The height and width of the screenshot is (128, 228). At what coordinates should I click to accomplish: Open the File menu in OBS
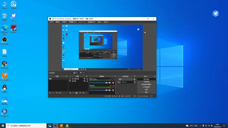click(x=51, y=22)
